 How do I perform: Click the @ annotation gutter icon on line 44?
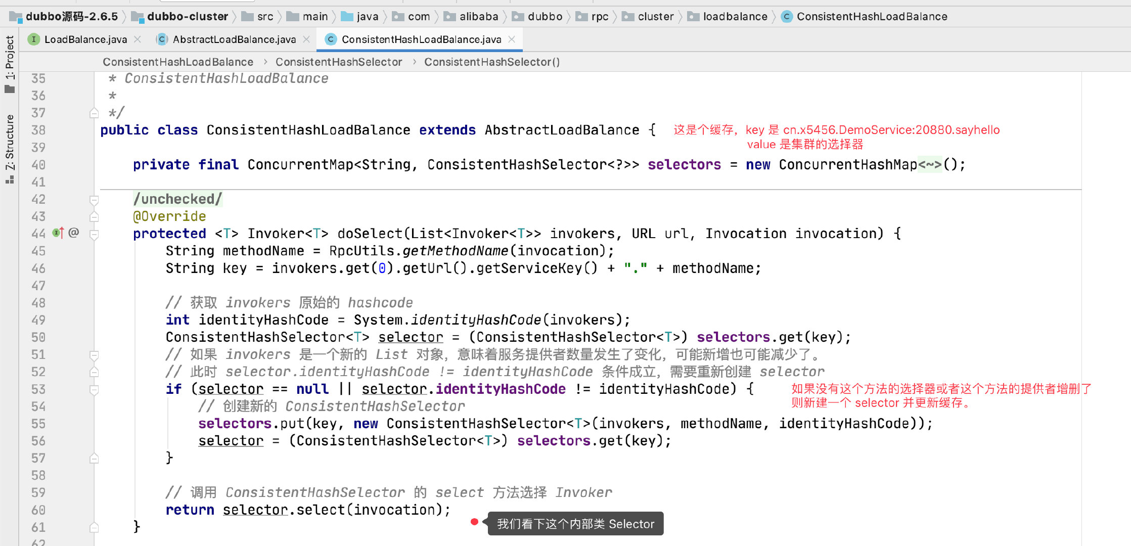tap(74, 233)
